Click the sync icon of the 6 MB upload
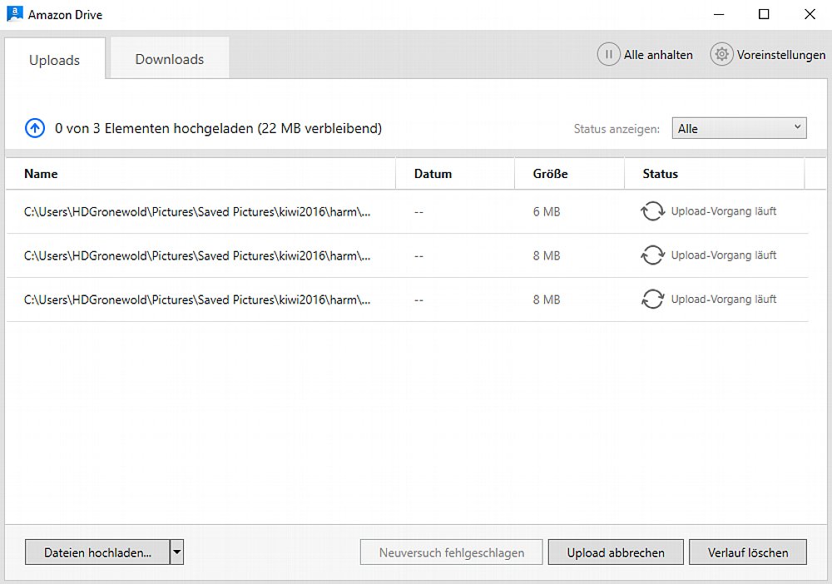 click(x=652, y=211)
